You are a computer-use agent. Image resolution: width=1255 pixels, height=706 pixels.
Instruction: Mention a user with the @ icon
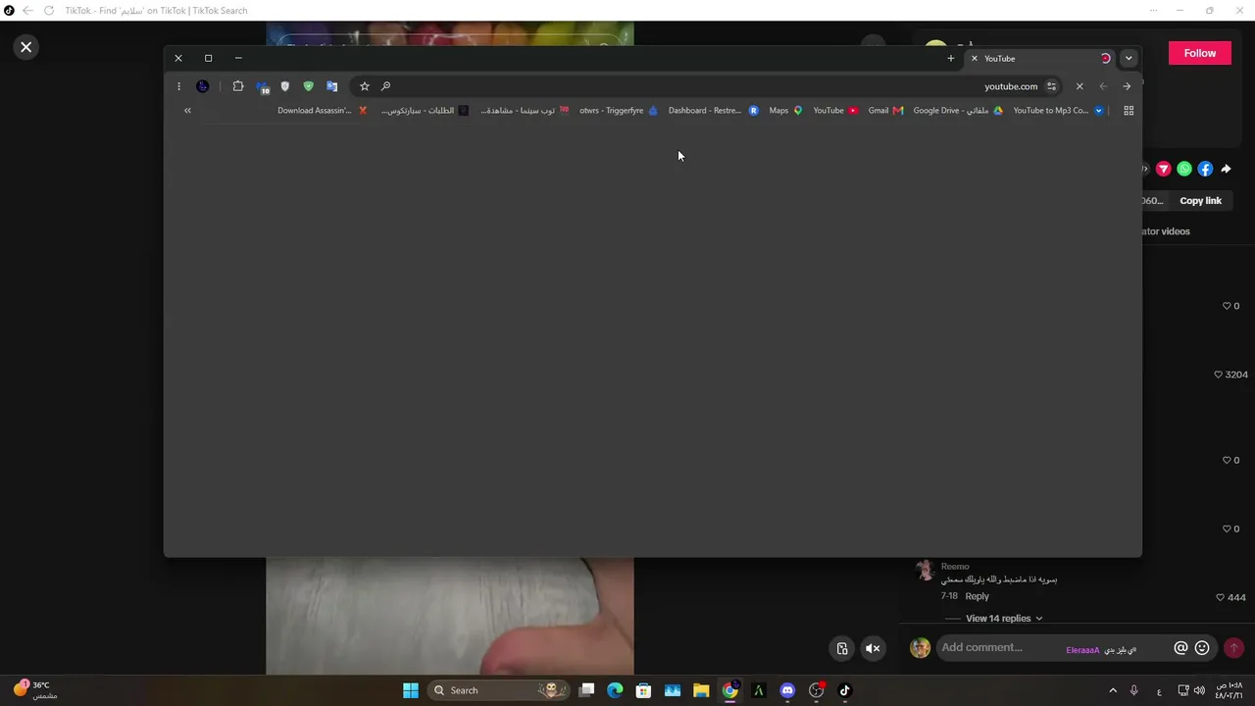click(1180, 648)
